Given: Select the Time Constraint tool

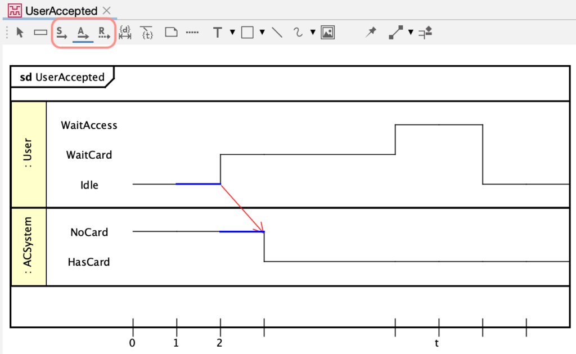Looking at the screenshot, I should point(146,32).
